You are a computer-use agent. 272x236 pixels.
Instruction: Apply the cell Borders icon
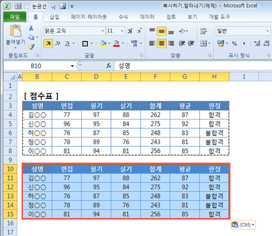point(85,44)
